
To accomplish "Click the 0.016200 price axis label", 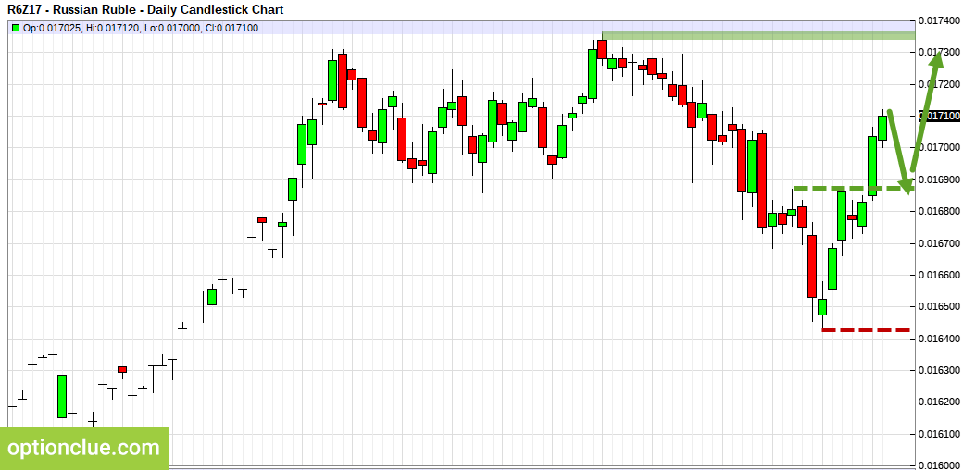I will point(939,402).
